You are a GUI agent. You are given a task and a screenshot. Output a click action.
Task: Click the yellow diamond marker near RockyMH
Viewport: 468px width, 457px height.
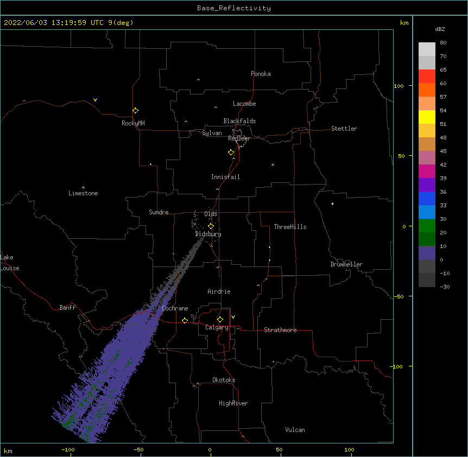tap(135, 111)
